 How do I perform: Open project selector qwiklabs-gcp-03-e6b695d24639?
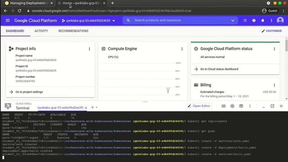88,21
